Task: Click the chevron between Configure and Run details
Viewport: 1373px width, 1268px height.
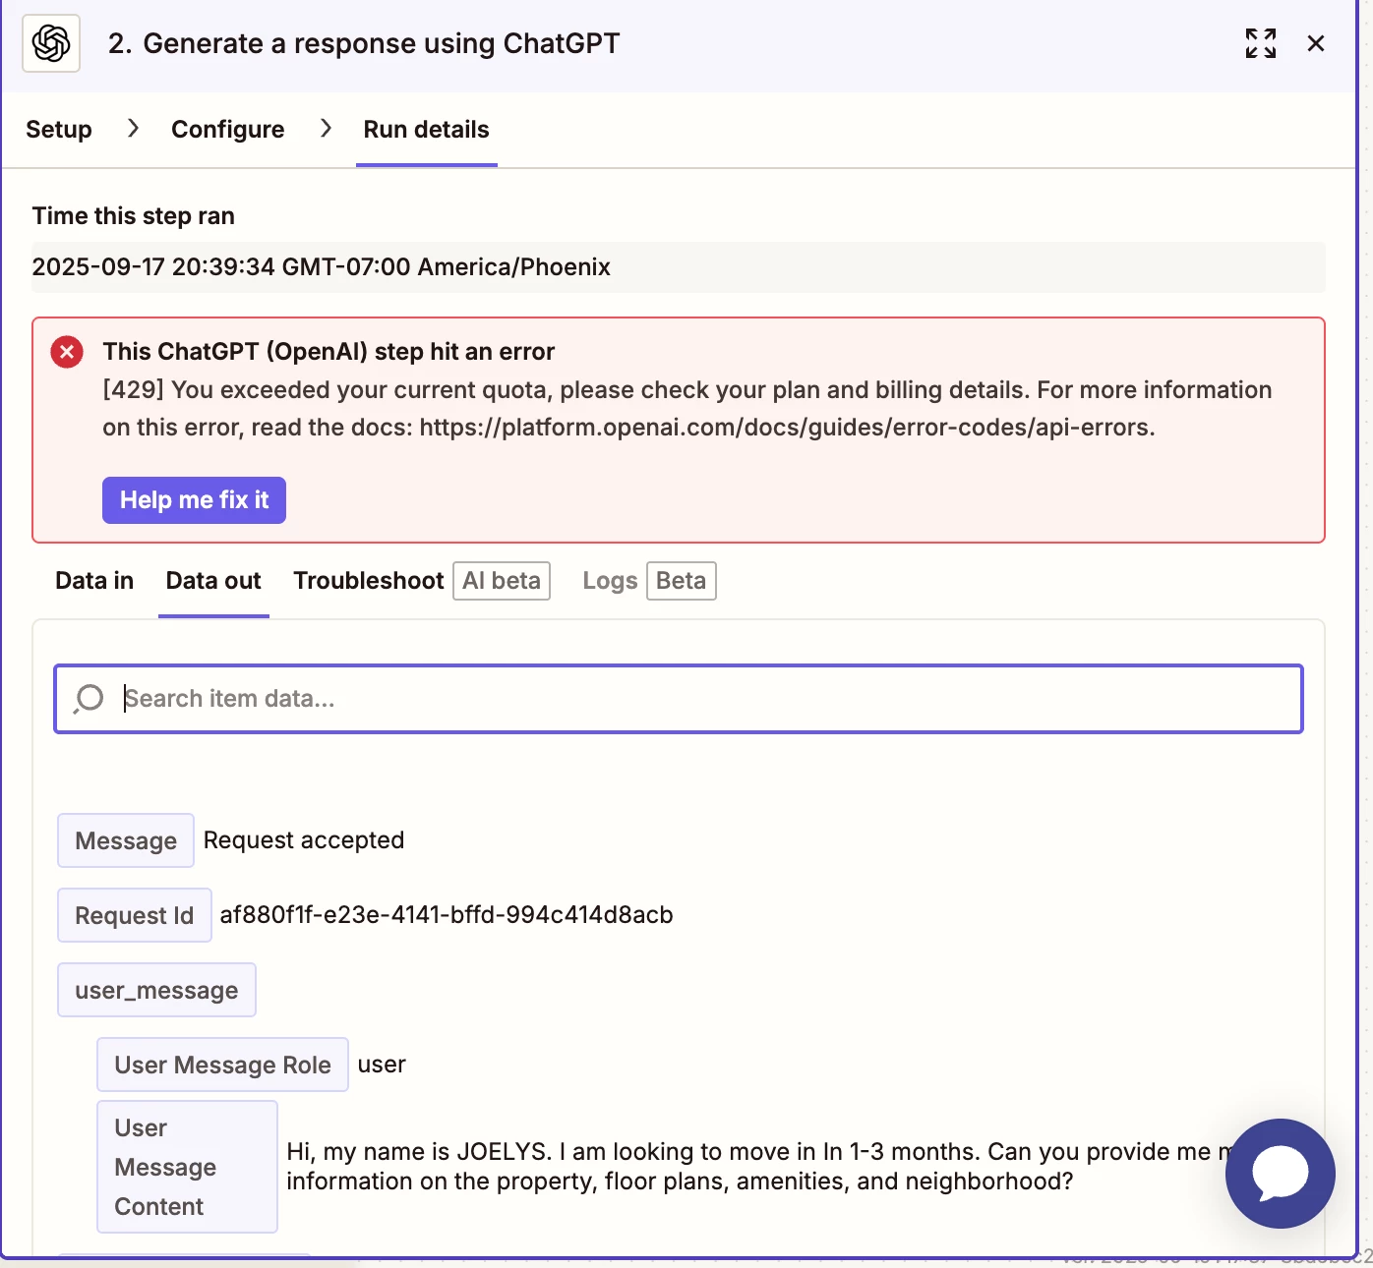Action: [326, 129]
